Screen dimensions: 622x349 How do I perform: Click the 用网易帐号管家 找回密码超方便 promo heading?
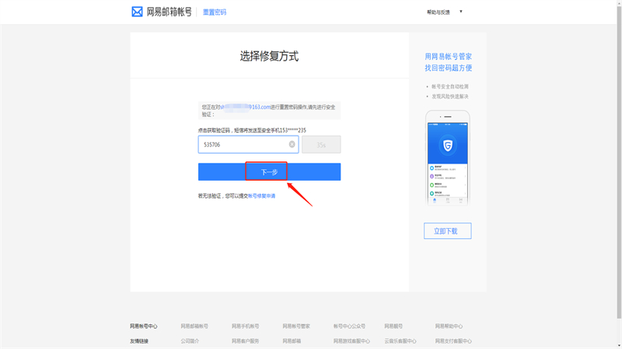click(x=449, y=62)
